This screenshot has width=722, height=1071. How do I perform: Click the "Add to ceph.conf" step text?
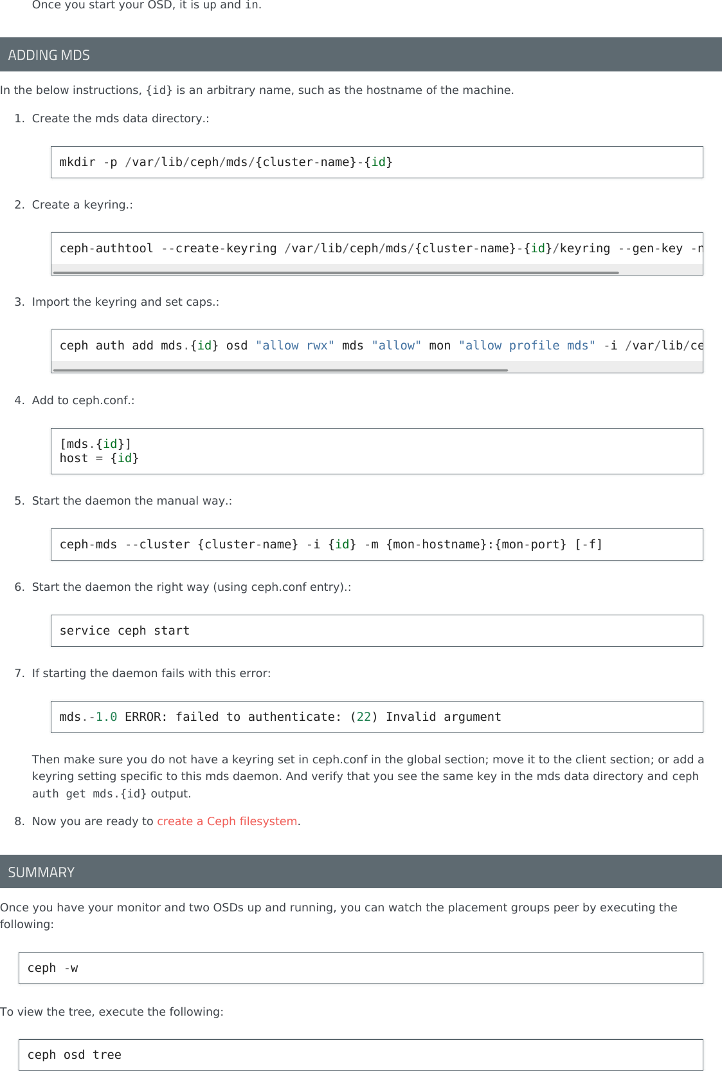83,400
